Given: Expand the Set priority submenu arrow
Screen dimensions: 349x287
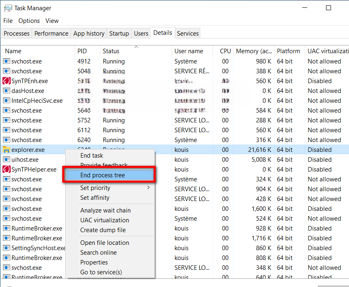Looking at the screenshot, I should (148, 188).
